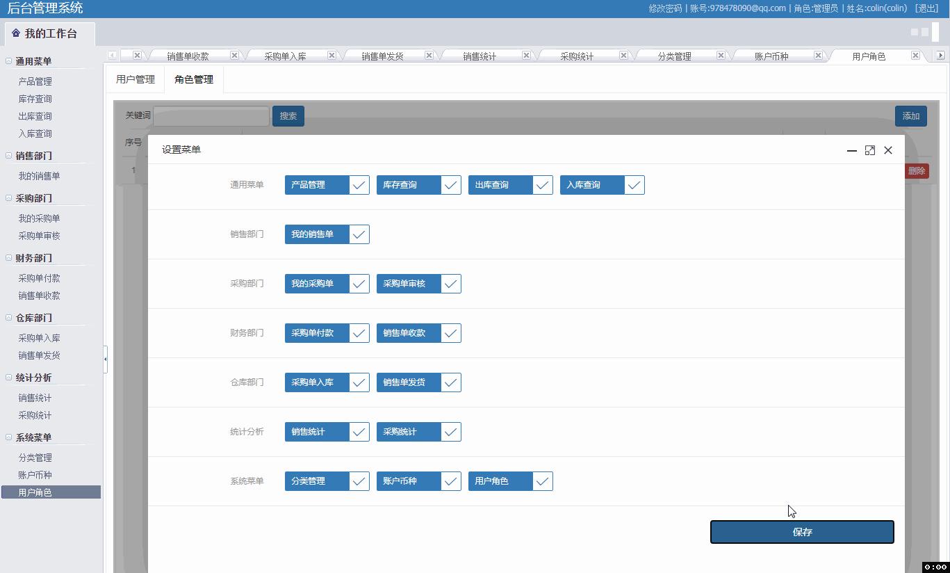Open the 账户币种 tab
Image resolution: width=950 pixels, height=573 pixels.
tap(771, 56)
